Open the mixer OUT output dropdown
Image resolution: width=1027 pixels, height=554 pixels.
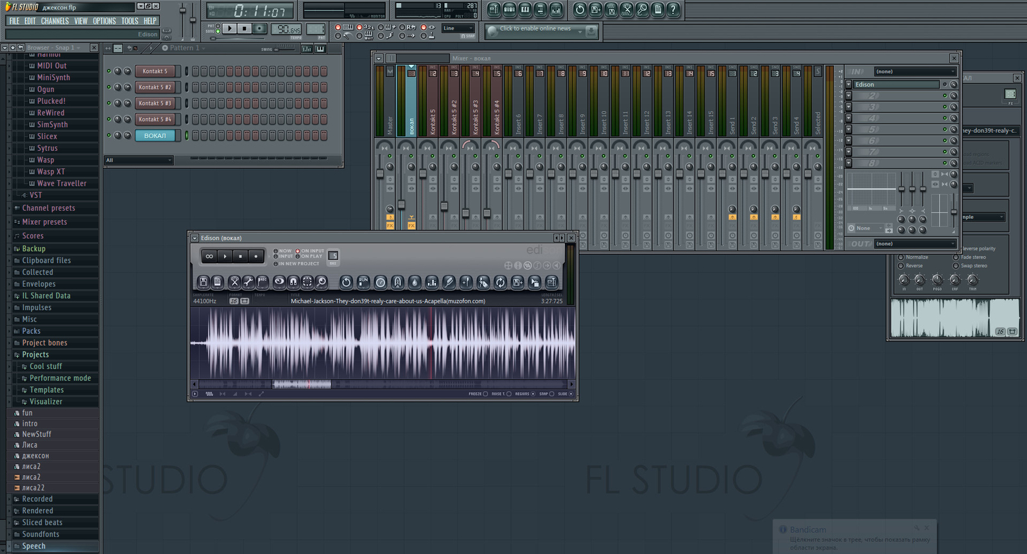coord(915,244)
